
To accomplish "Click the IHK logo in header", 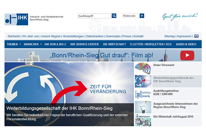I will [16, 19].
